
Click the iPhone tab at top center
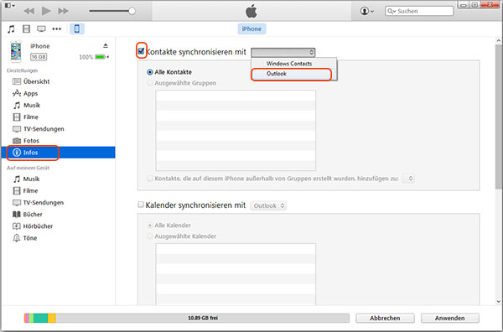[x=251, y=29]
